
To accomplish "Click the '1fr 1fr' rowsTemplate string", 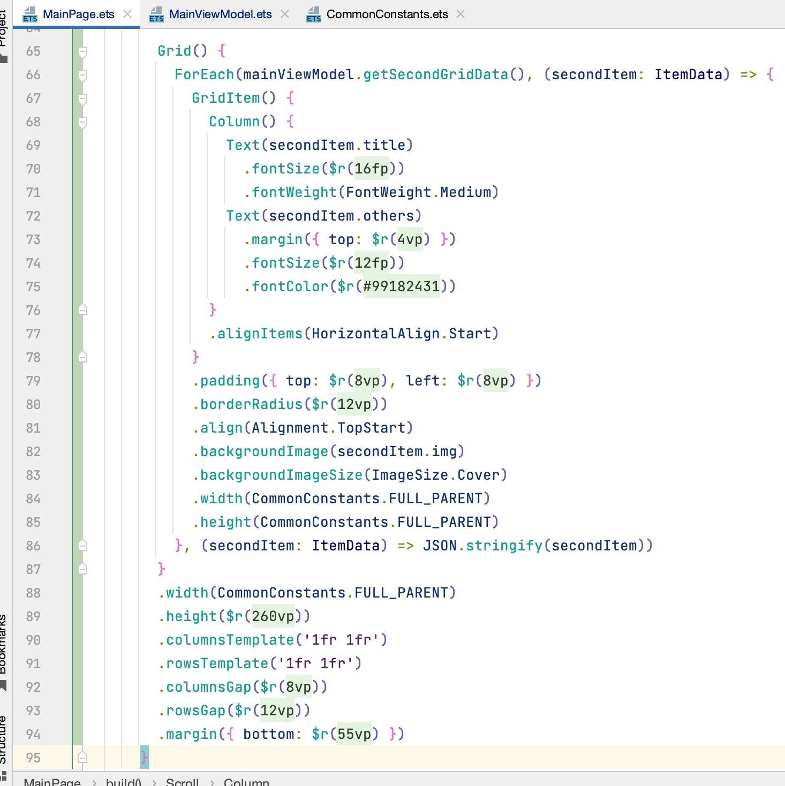I will coord(316,663).
